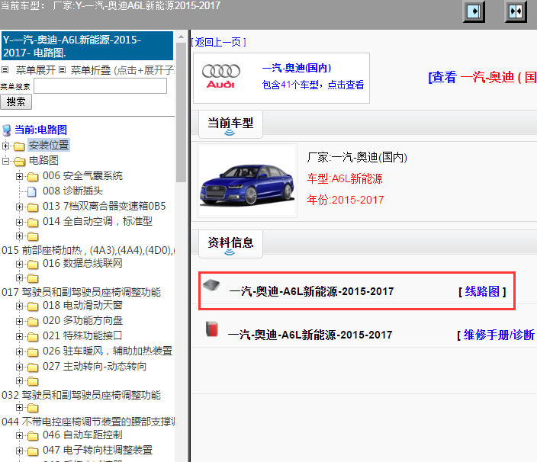Expand the 046 自动车距控制 node
537x462 pixels.
point(20,435)
